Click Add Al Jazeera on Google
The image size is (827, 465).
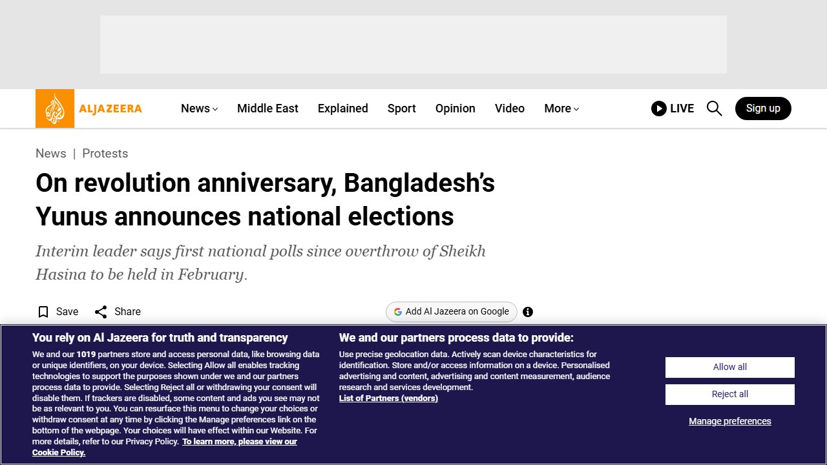pos(452,312)
